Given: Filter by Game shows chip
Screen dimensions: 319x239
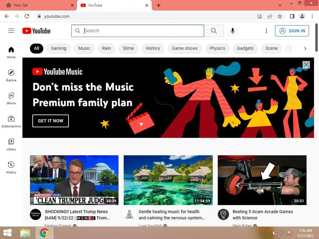Looking at the screenshot, I should tap(185, 48).
